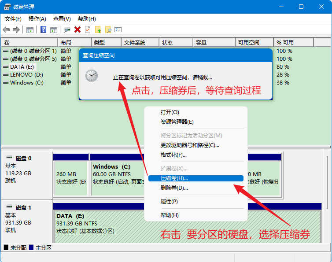Open the 文件(F) menu
Viewport: 332px width, 262px height.
pyautogui.click(x=13, y=19)
